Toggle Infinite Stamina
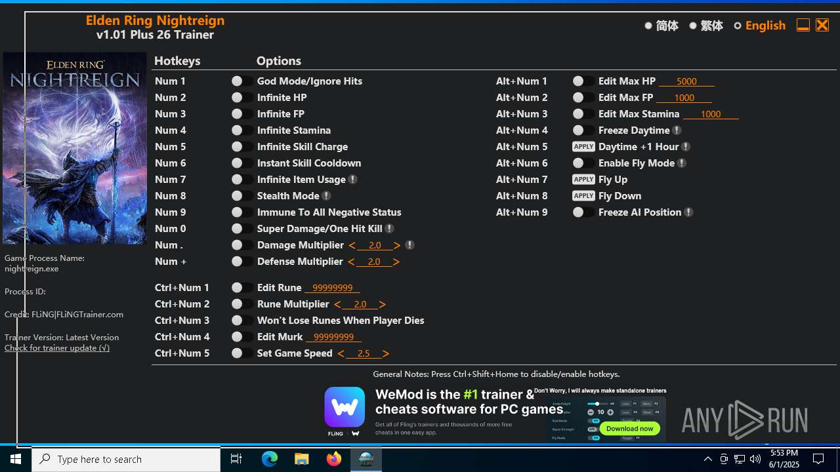The image size is (840, 472). pos(242,130)
